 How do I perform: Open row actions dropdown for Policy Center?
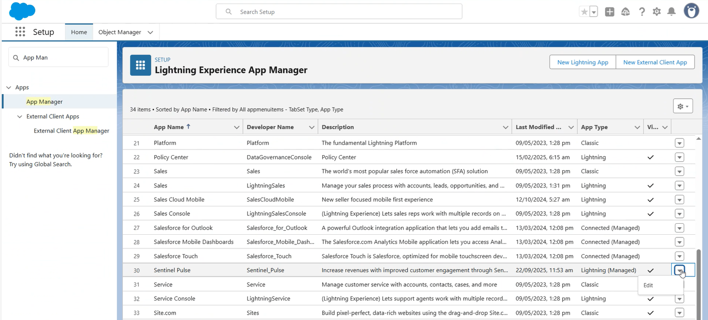tap(679, 157)
